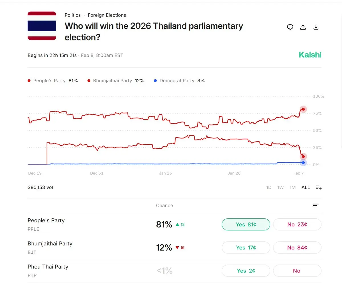Buy Yes 2¢ for Pheu Thai Party
This screenshot has width=342, height=289.
pyautogui.click(x=246, y=271)
